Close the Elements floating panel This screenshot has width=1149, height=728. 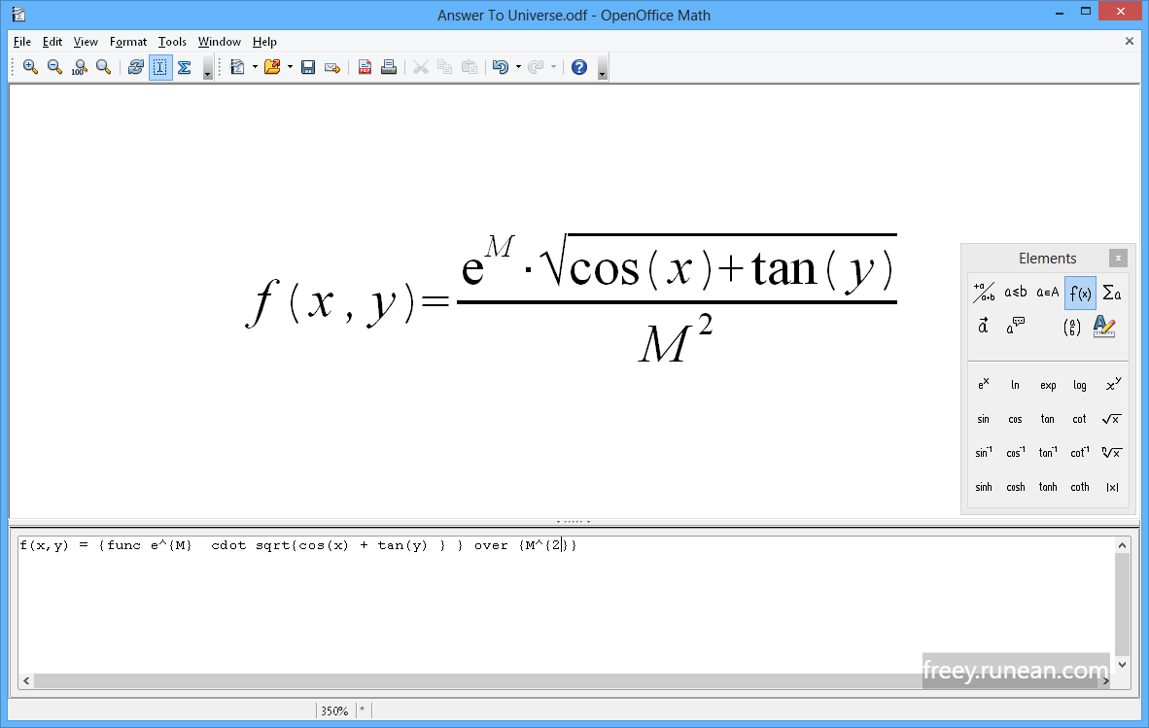click(1118, 258)
